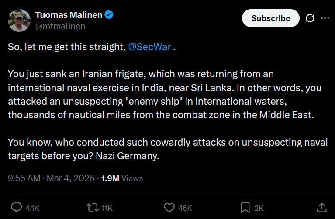The height and width of the screenshot is (219, 335).
Task: Share the post via upload-arrow icon
Action: [322, 208]
